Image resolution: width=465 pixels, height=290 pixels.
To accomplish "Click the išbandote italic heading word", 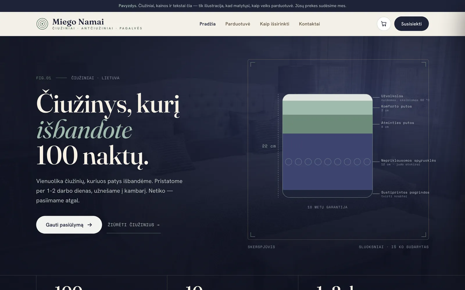I will 84,130.
